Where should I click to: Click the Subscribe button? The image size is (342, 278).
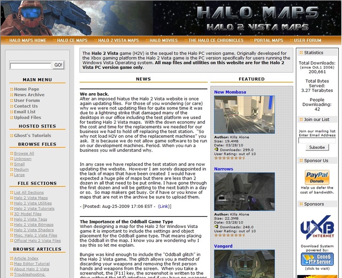click(x=317, y=147)
